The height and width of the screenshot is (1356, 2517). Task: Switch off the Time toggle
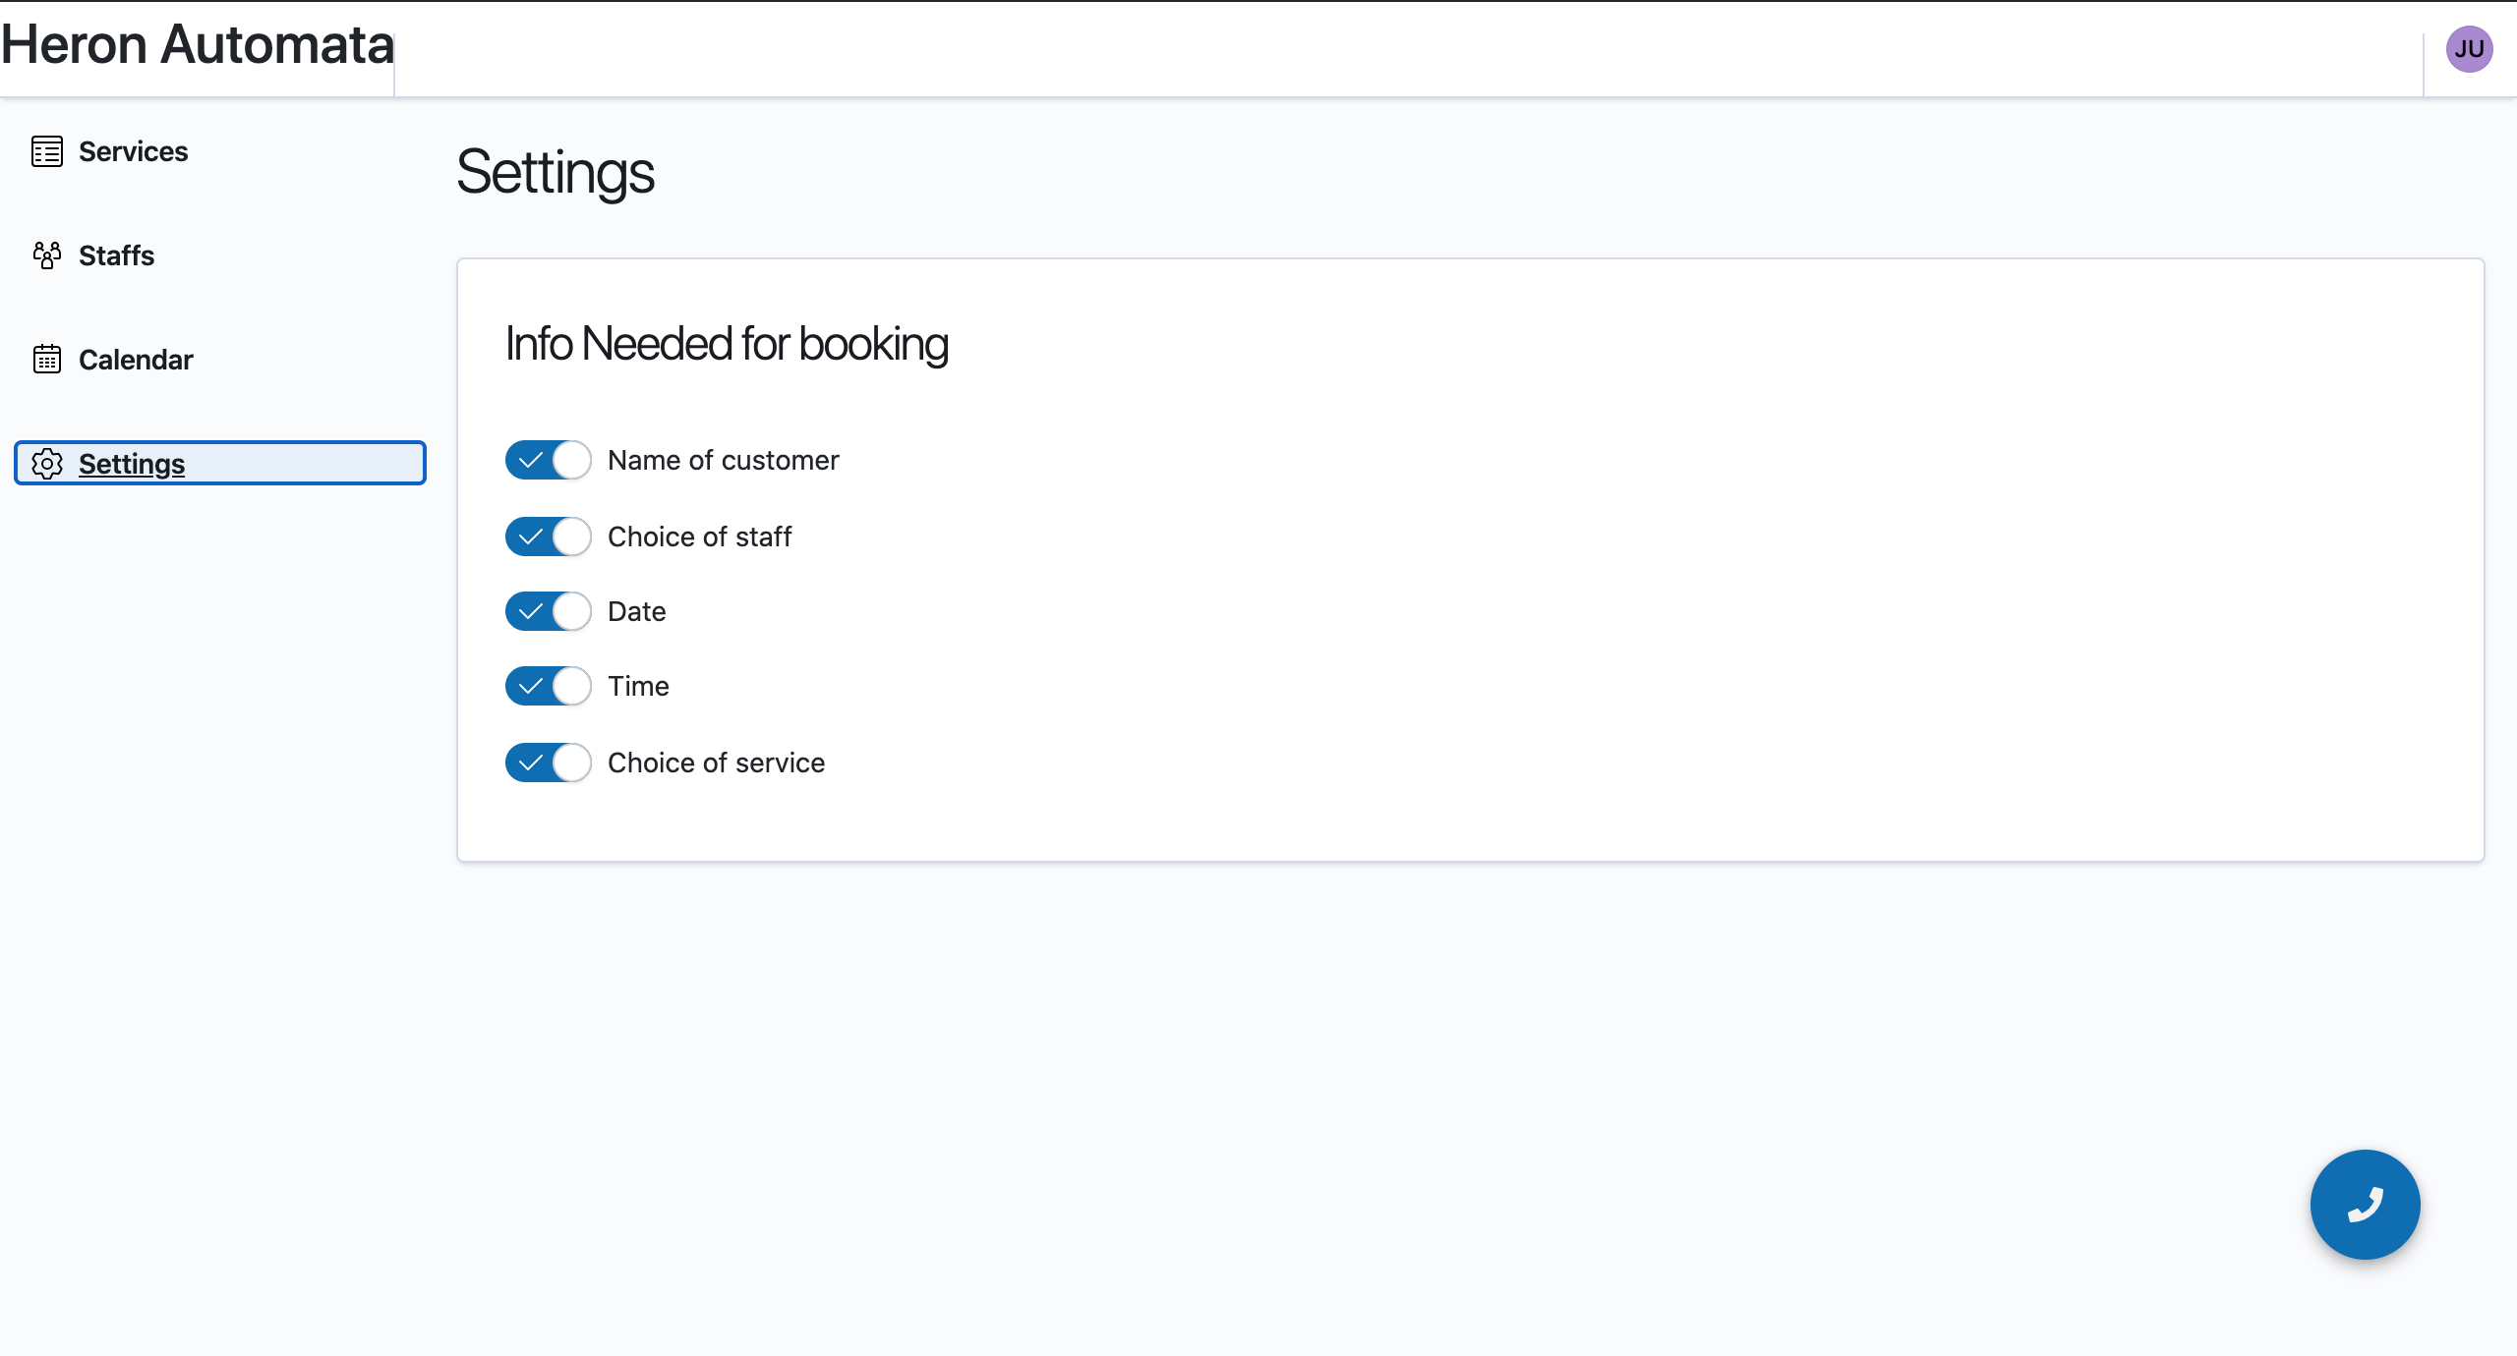(x=548, y=686)
